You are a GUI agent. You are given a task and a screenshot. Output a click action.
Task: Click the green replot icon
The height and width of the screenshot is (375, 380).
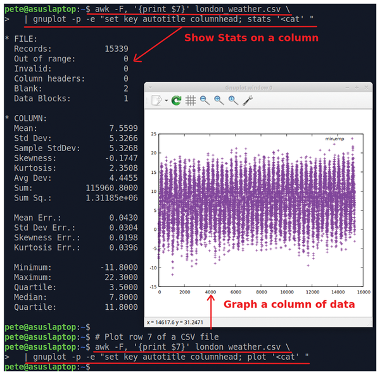(176, 100)
